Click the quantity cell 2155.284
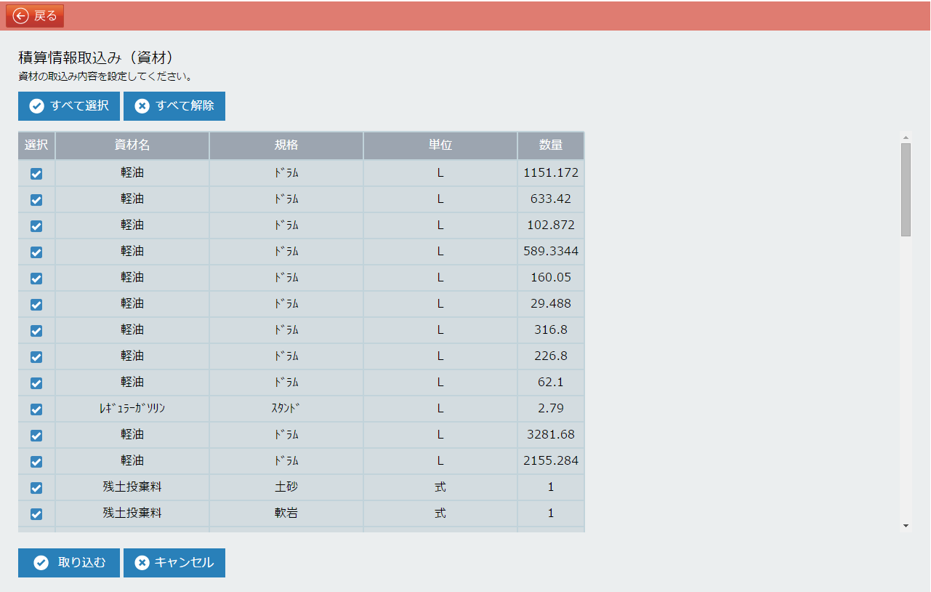Viewport: 931px width, 592px height. (x=551, y=460)
